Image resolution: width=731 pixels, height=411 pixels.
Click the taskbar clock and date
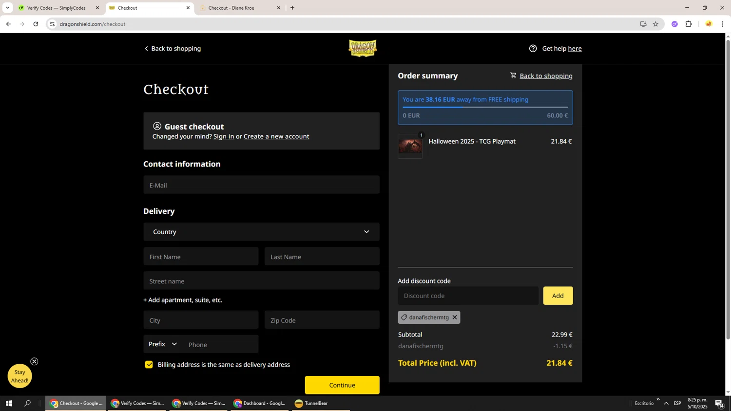[697, 403]
